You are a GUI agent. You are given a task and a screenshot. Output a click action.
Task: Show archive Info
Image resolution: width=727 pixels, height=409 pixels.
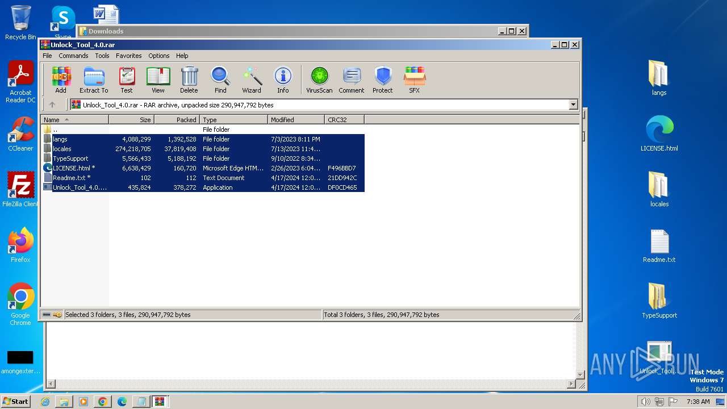coord(283,80)
